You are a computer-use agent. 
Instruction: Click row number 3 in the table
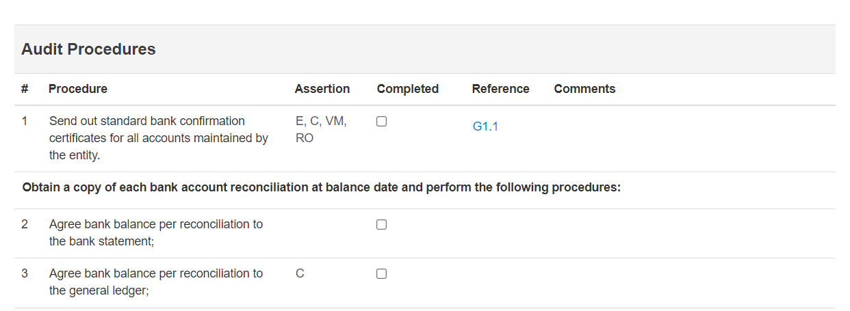point(25,273)
